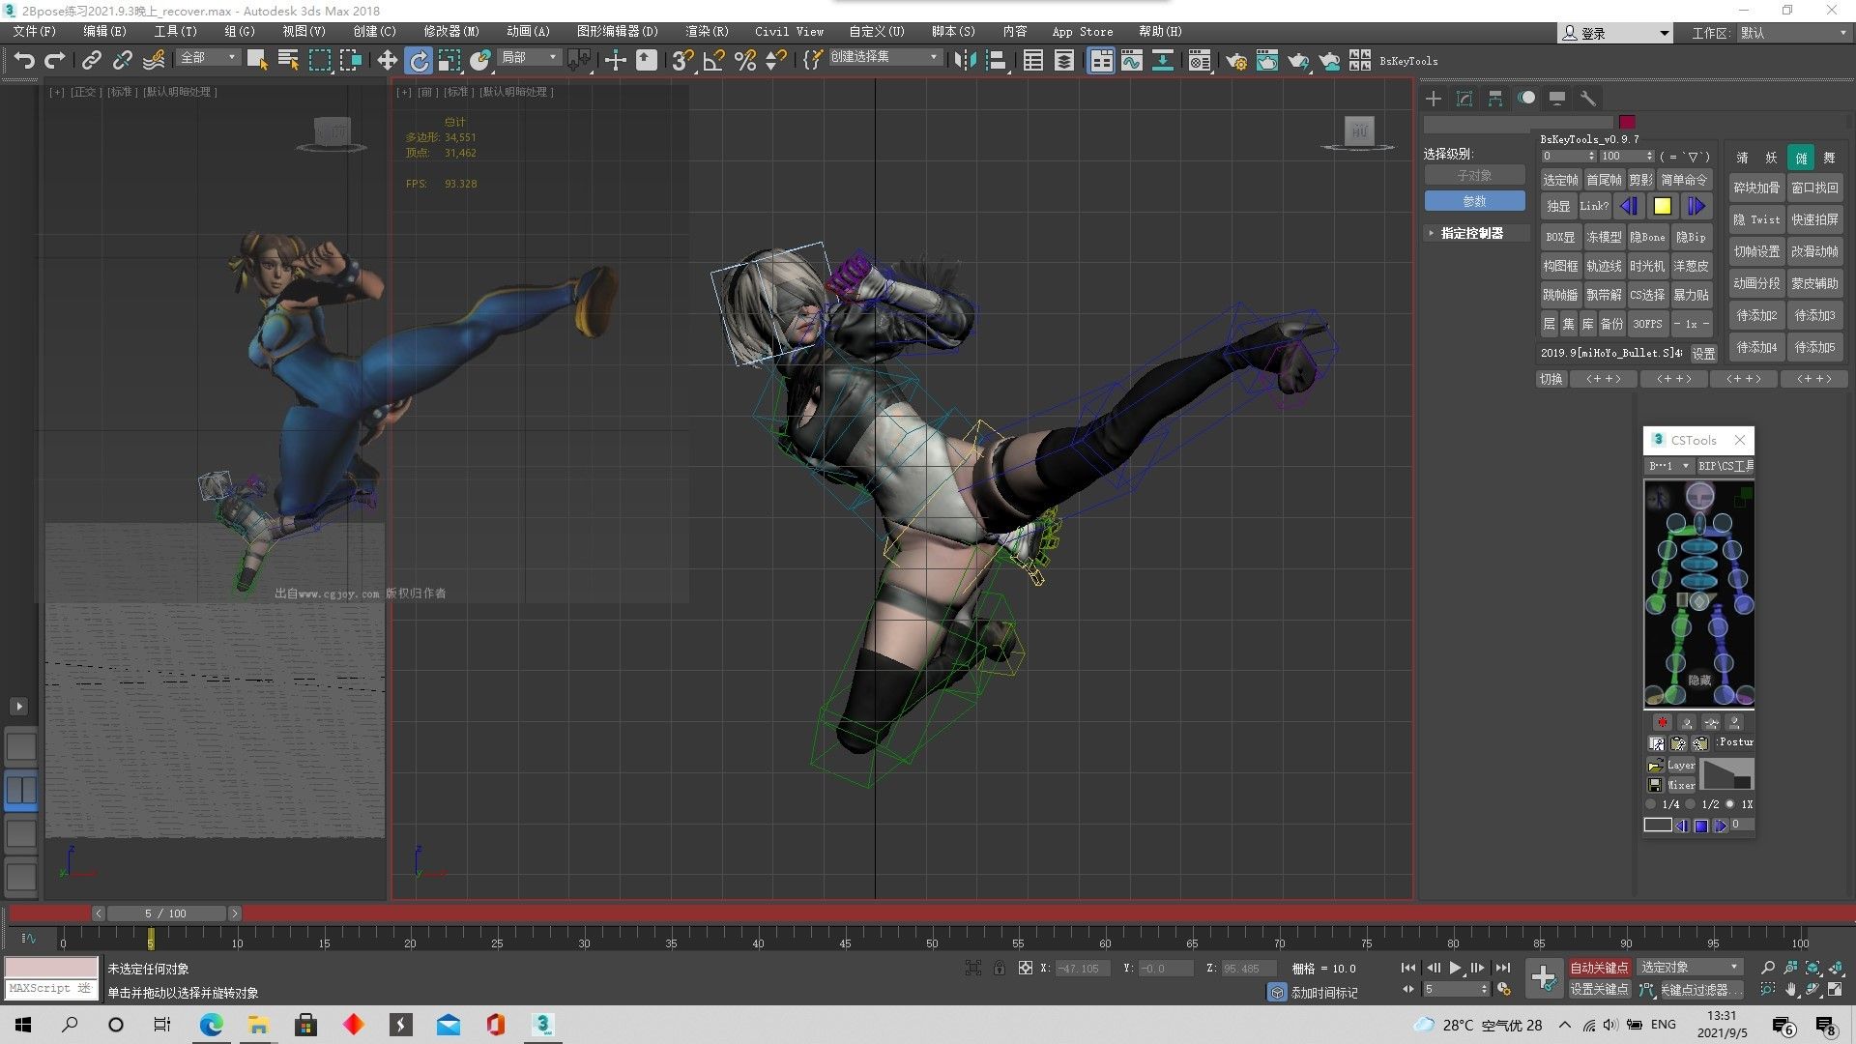Select the 1/2 speed radio button
The height and width of the screenshot is (1044, 1856).
pos(1690,804)
